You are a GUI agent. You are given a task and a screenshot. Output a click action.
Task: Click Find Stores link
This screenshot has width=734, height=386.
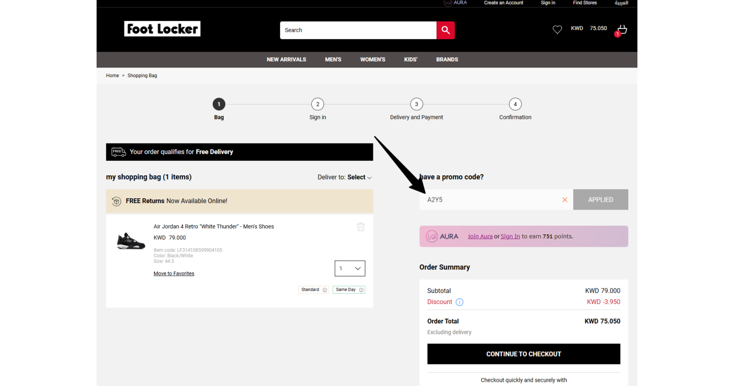pos(585,3)
